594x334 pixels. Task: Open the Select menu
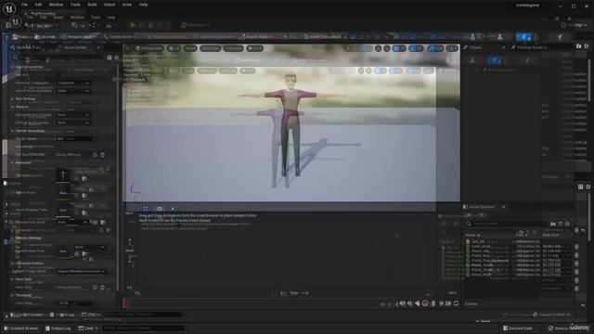(x=110, y=5)
